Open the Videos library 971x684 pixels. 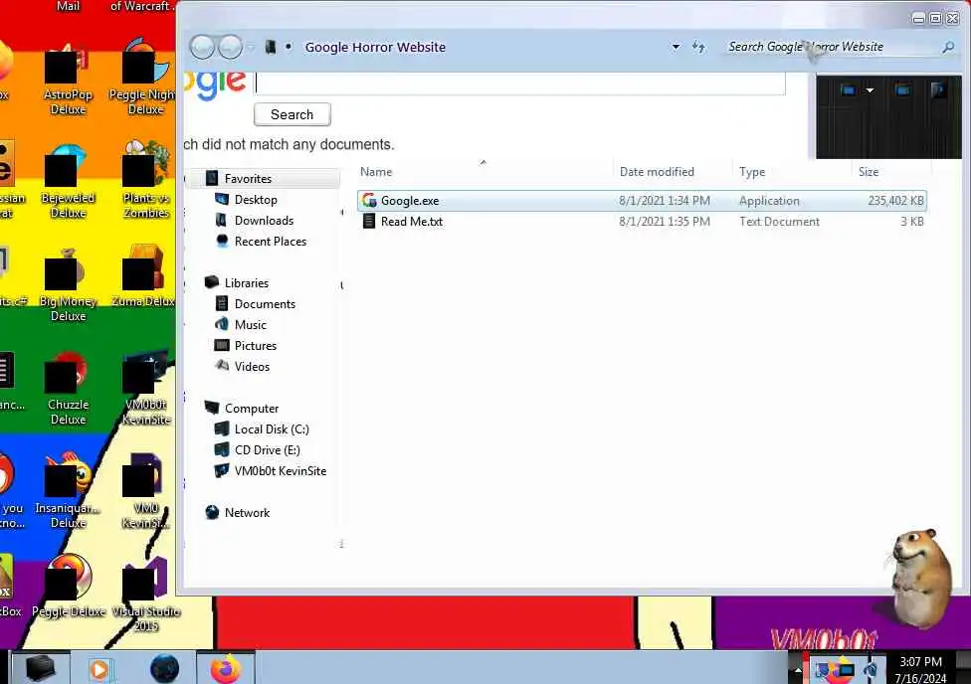coord(252,367)
